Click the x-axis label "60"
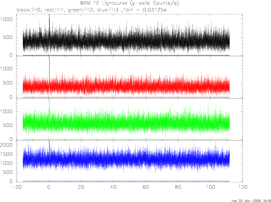271x202 pixels. tap(146, 187)
